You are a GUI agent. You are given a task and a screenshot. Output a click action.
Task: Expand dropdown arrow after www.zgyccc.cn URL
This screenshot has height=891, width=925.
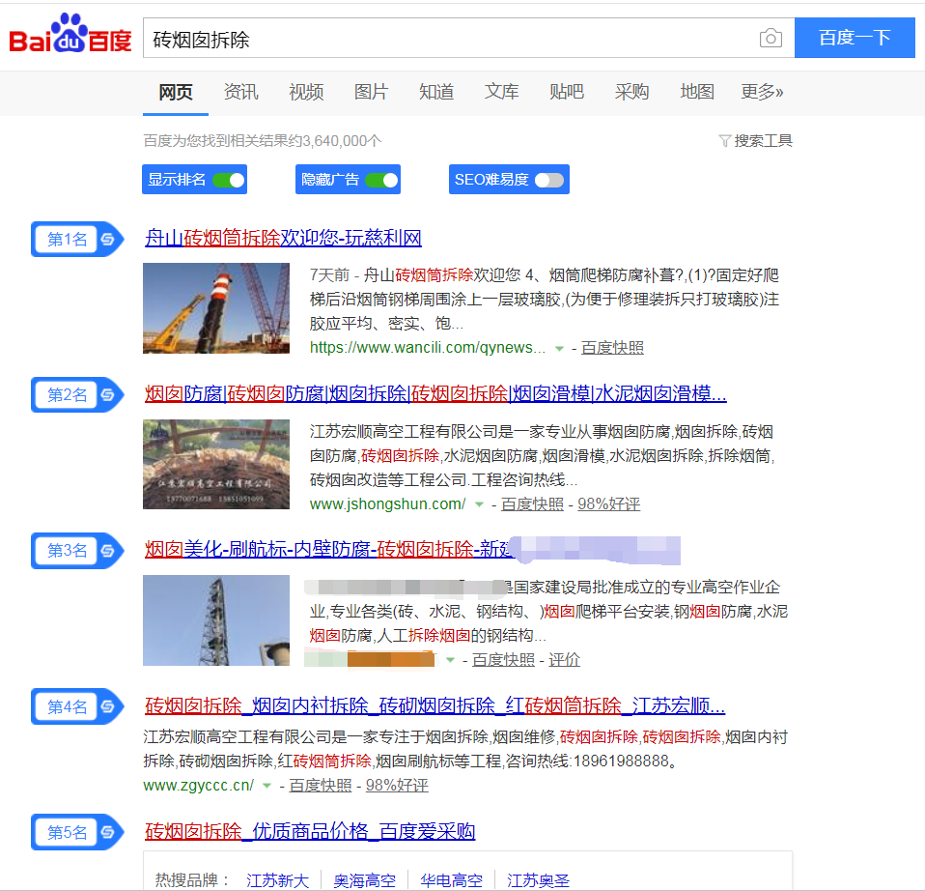point(266,786)
